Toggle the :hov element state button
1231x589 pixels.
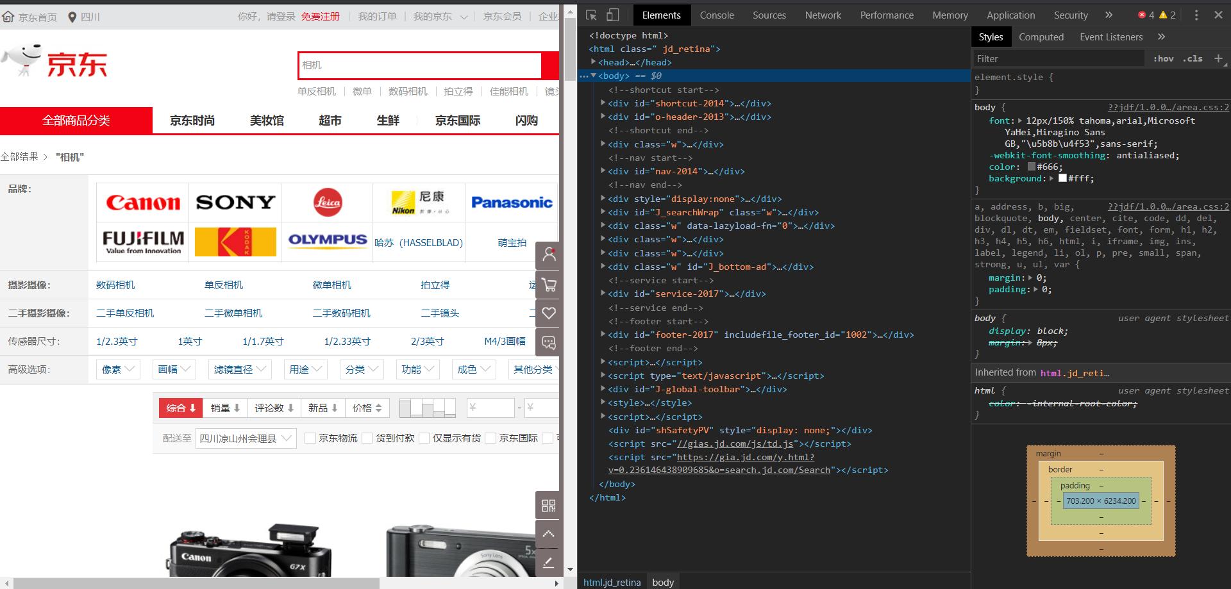tap(1163, 58)
